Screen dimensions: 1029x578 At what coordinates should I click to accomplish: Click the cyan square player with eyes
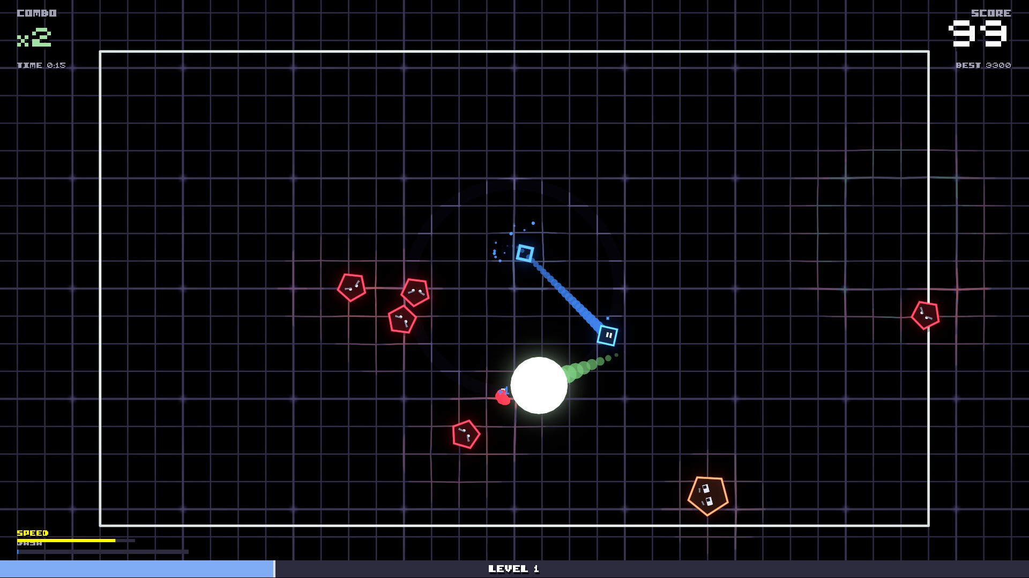[x=607, y=336]
